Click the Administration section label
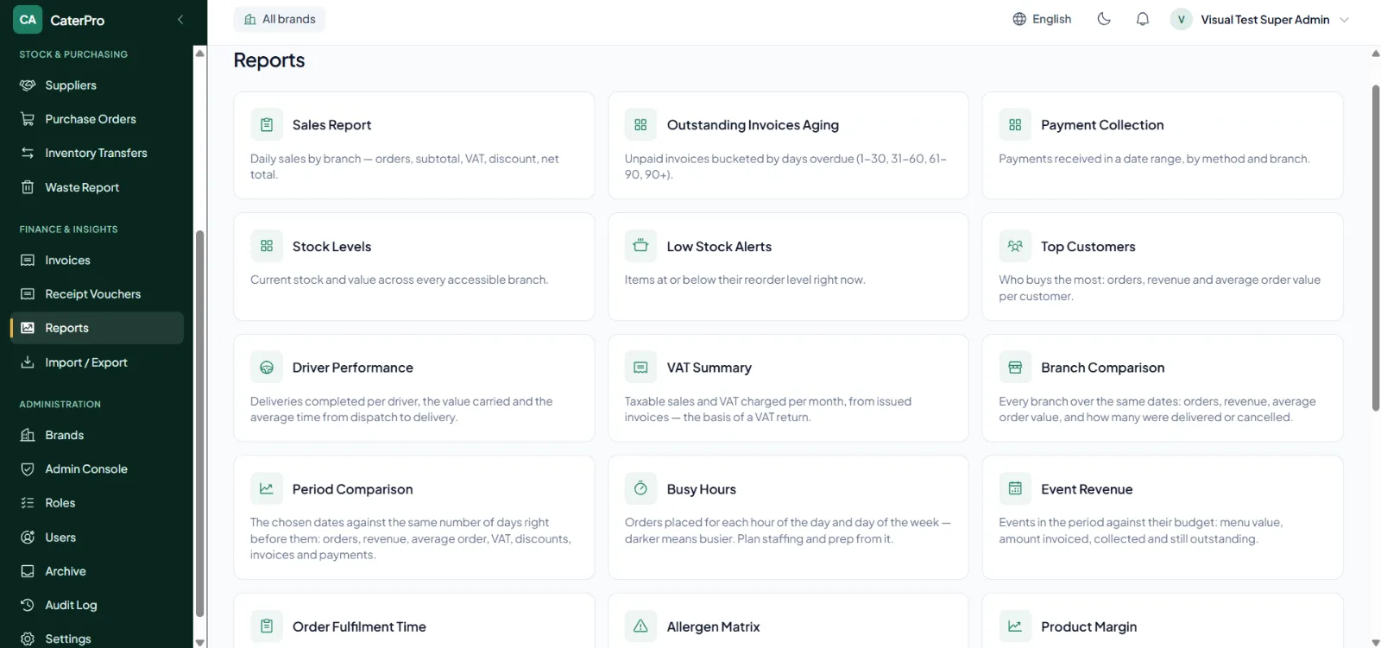 (60, 404)
